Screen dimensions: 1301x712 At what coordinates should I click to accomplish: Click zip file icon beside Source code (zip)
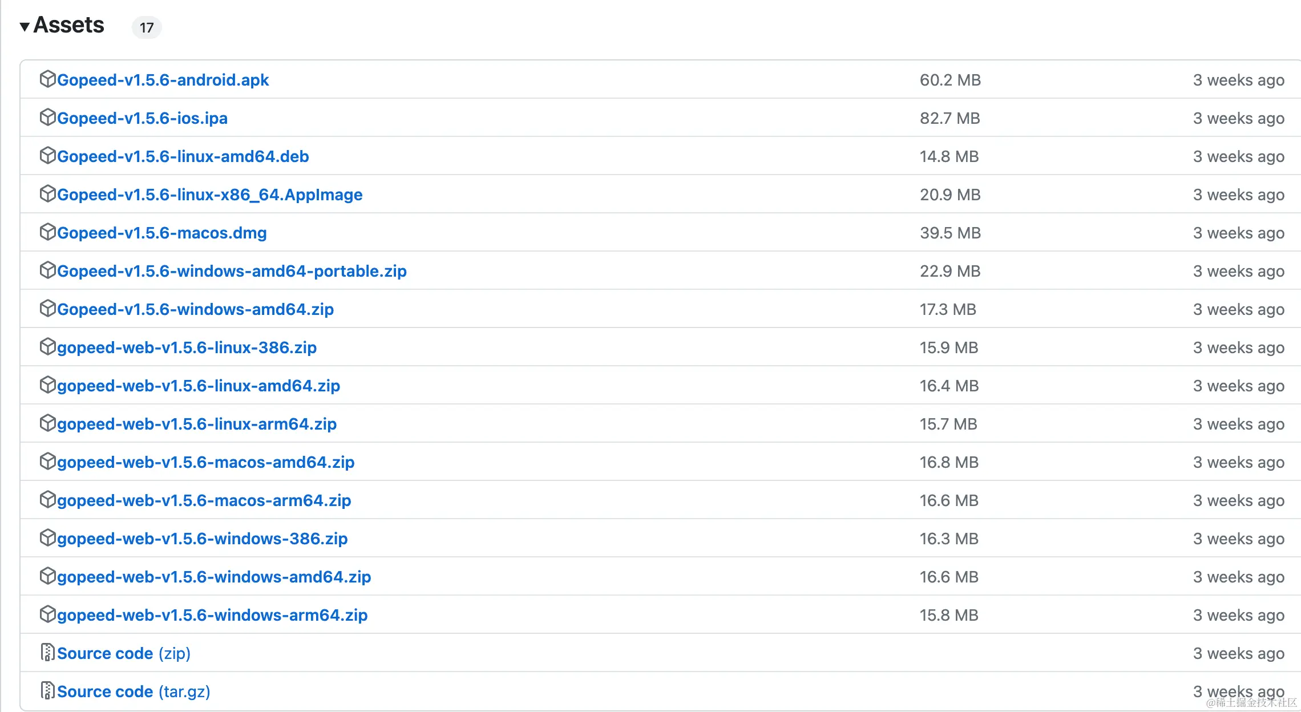[47, 652]
